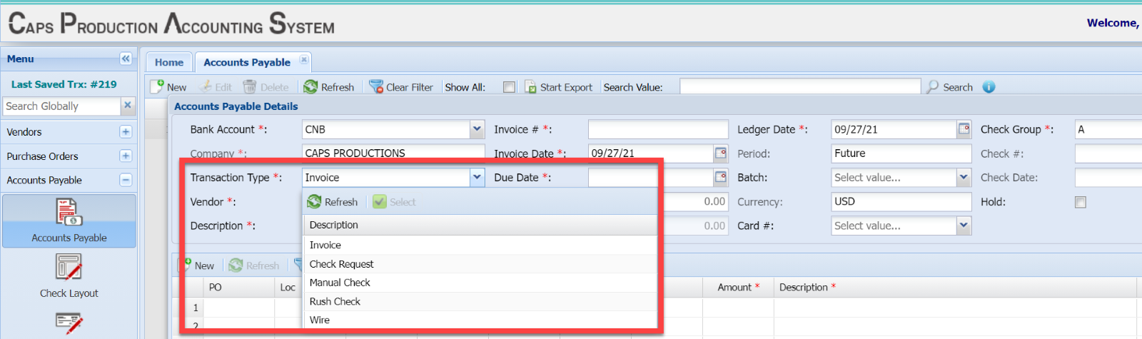
Task: Open the Invoice Date calendar picker
Action: point(721,153)
